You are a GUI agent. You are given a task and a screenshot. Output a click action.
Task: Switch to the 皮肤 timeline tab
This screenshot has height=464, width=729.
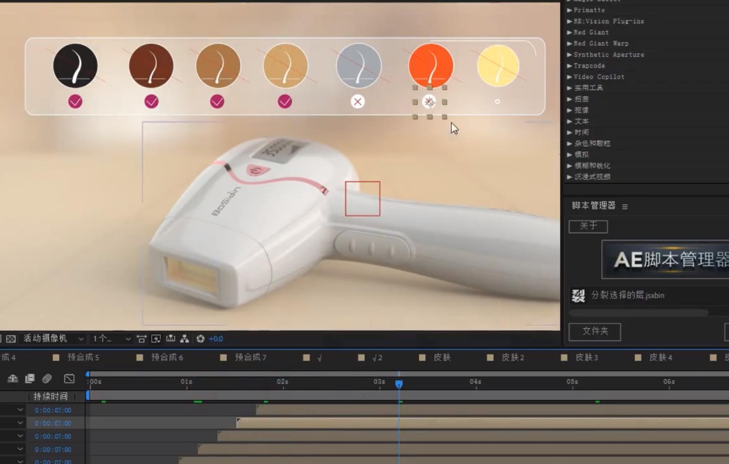tap(442, 357)
